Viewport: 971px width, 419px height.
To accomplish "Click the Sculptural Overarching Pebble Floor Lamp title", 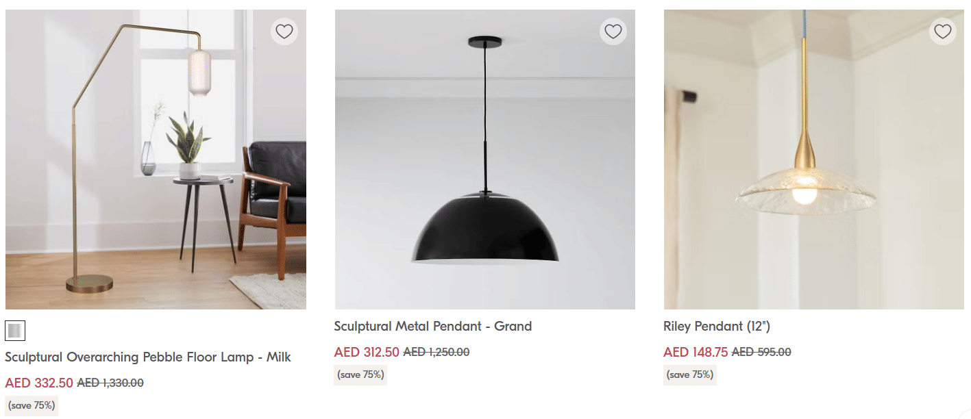I will pos(148,357).
